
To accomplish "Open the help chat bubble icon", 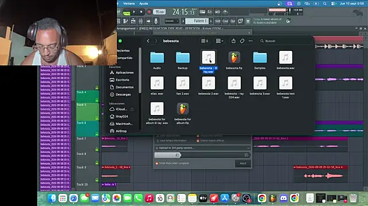I will tap(240, 21).
